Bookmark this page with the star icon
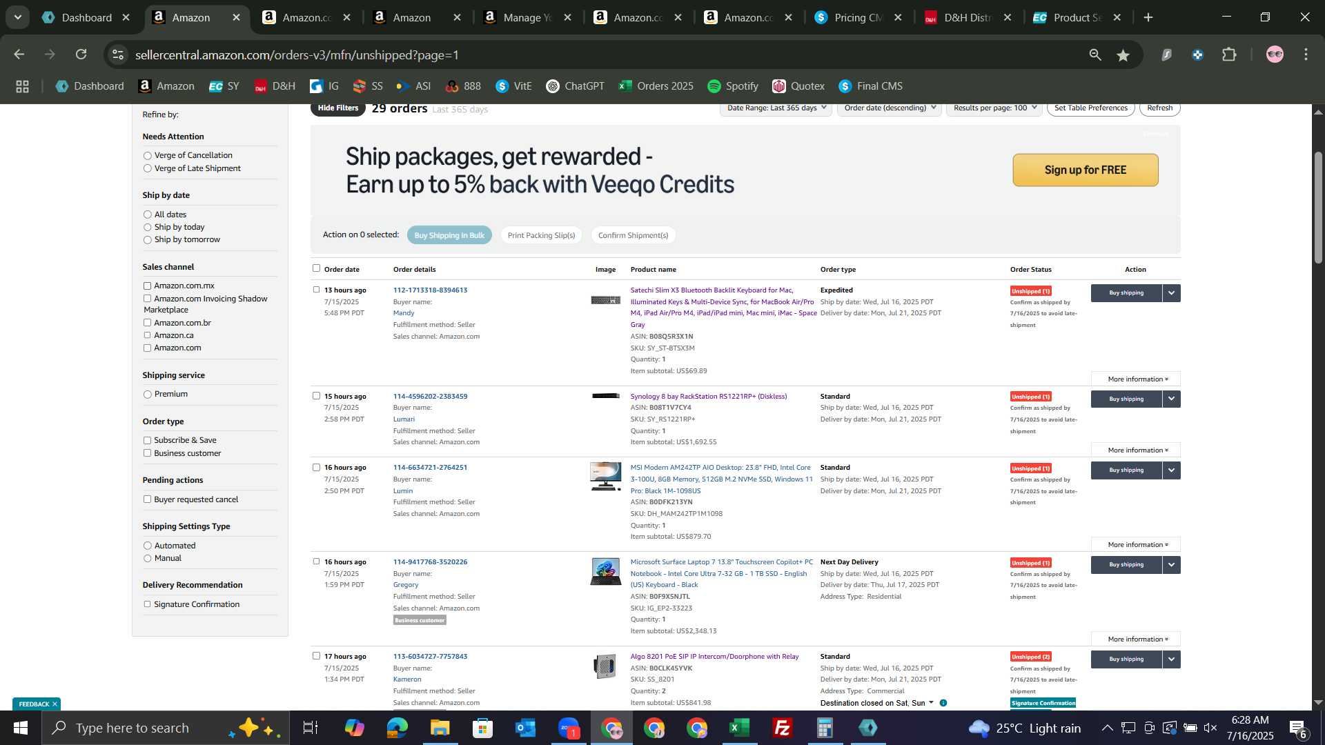This screenshot has width=1325, height=745. 1123,55
